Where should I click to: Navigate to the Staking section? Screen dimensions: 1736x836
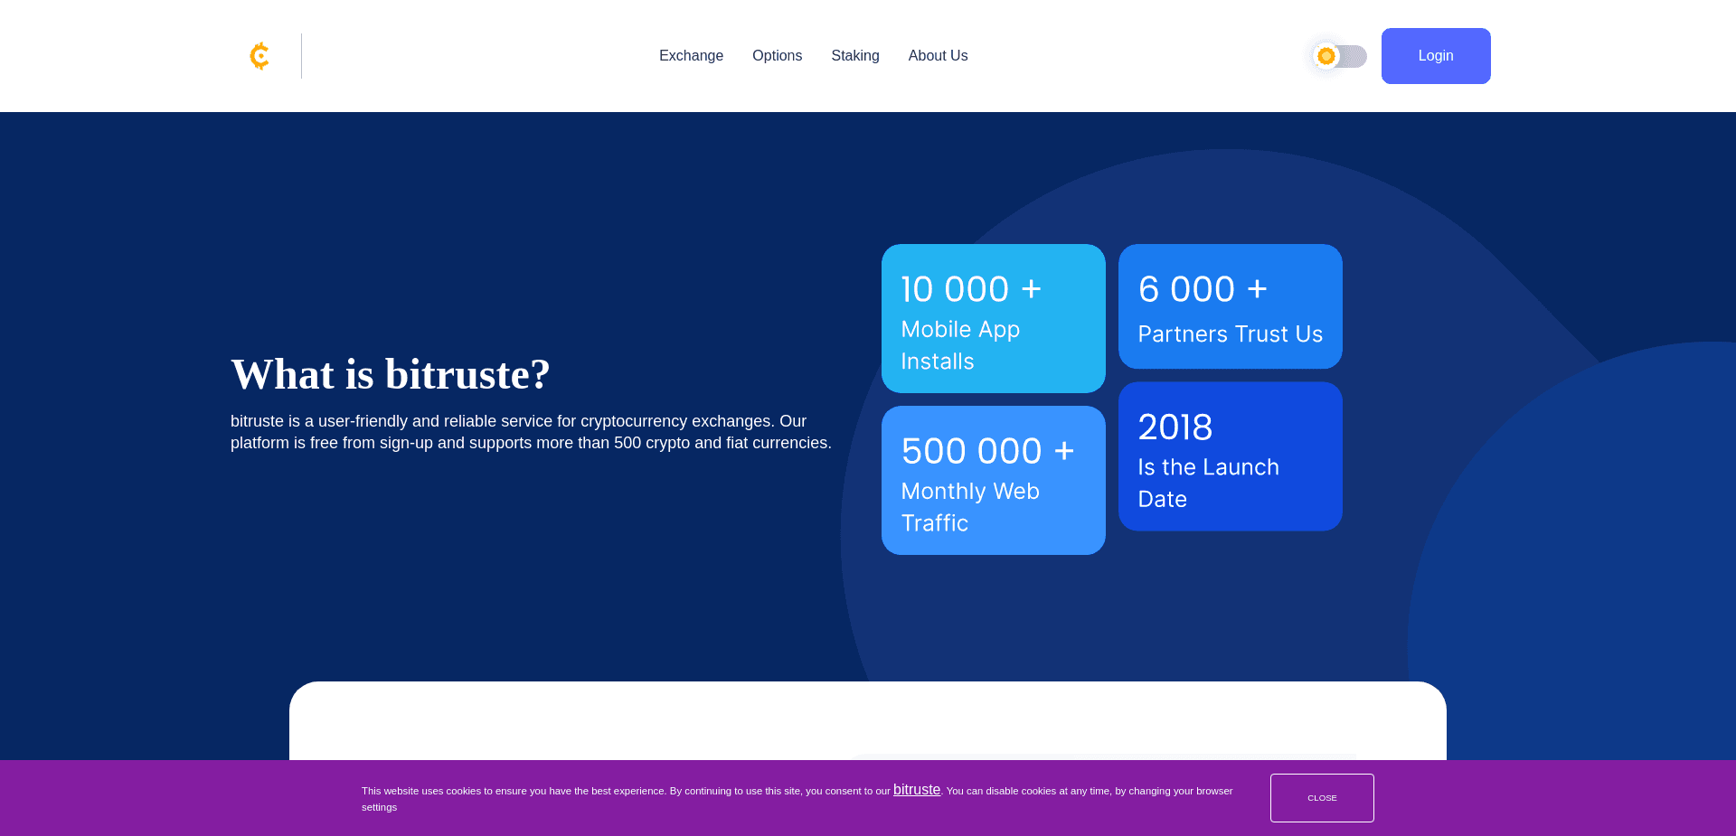[854, 55]
